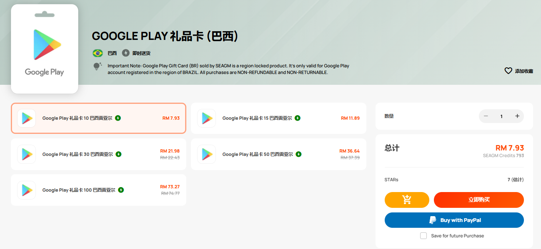Click price RM 11.89
Screen dimensions: 541x249
350,118
